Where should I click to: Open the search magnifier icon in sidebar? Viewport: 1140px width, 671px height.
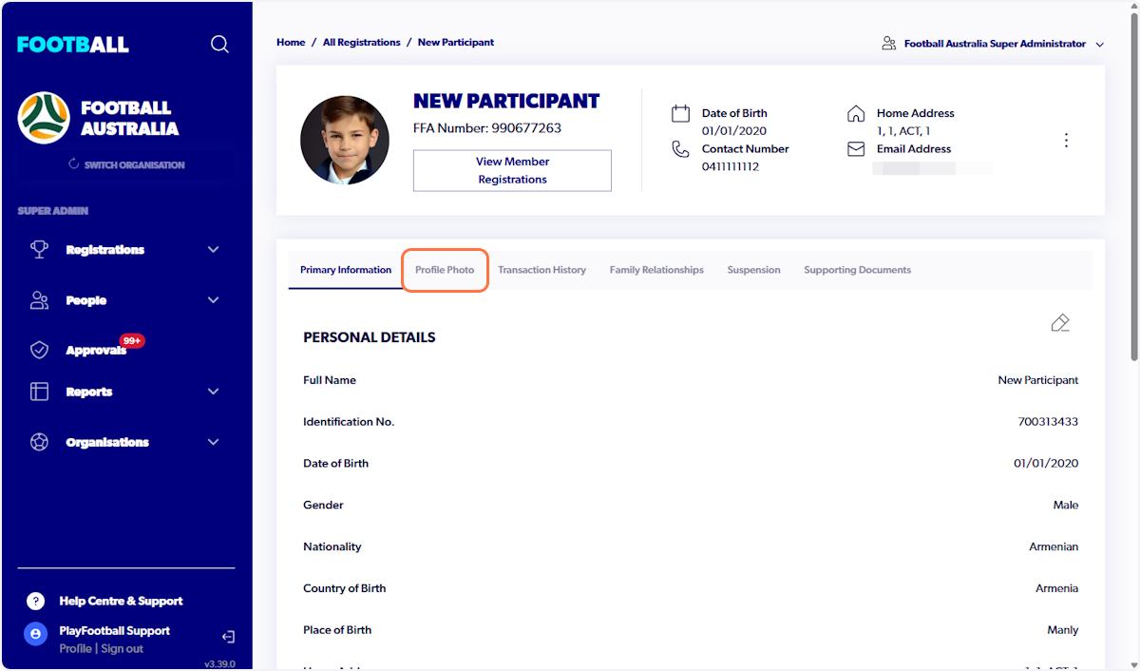(219, 45)
